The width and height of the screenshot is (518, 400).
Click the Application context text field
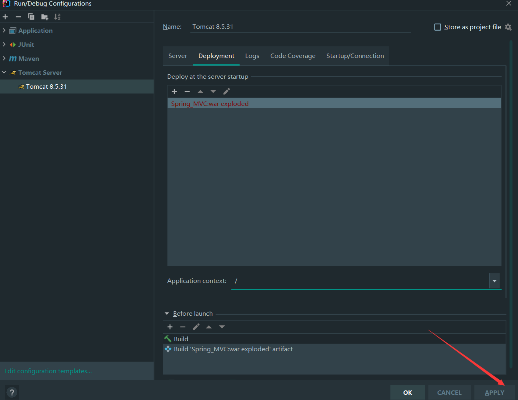360,281
